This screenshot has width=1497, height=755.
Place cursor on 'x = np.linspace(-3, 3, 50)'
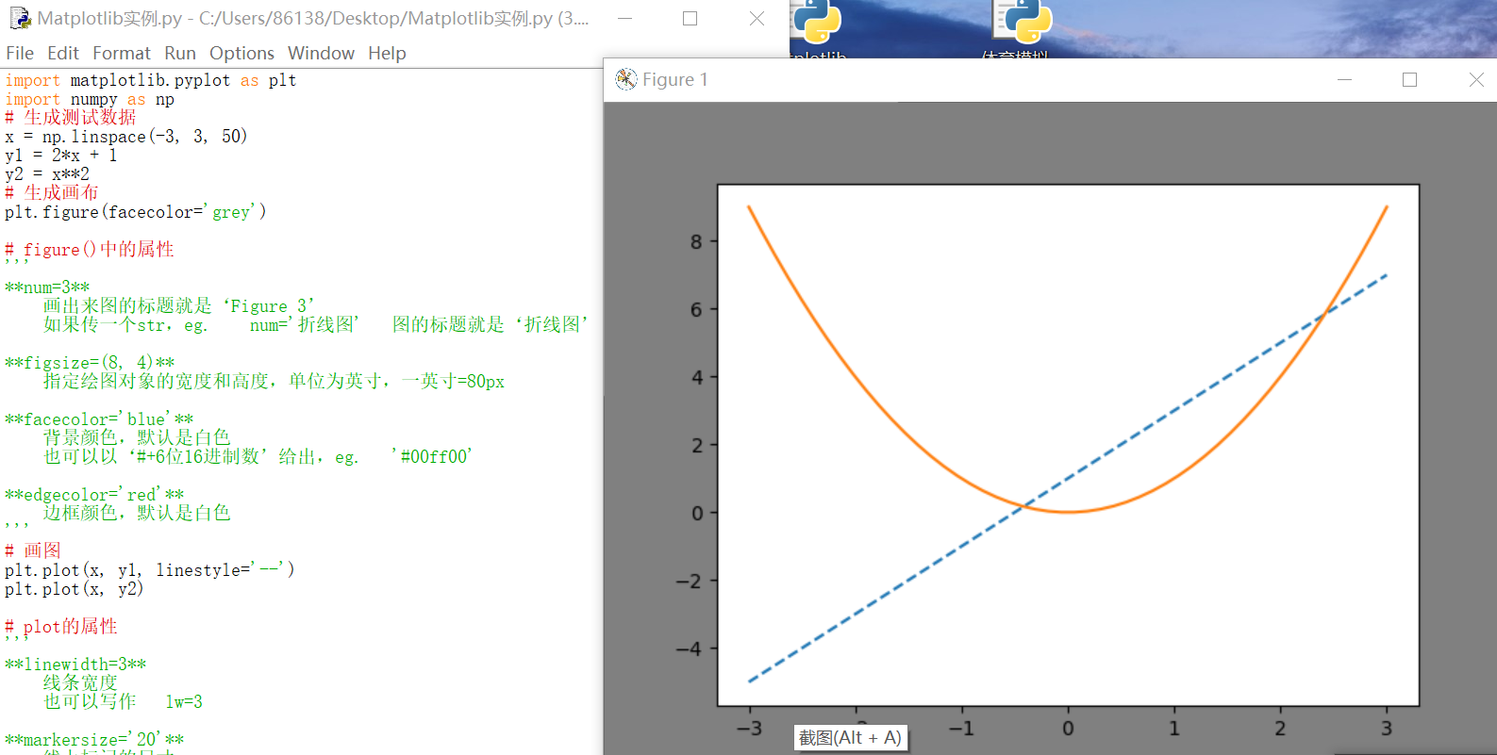tap(126, 137)
